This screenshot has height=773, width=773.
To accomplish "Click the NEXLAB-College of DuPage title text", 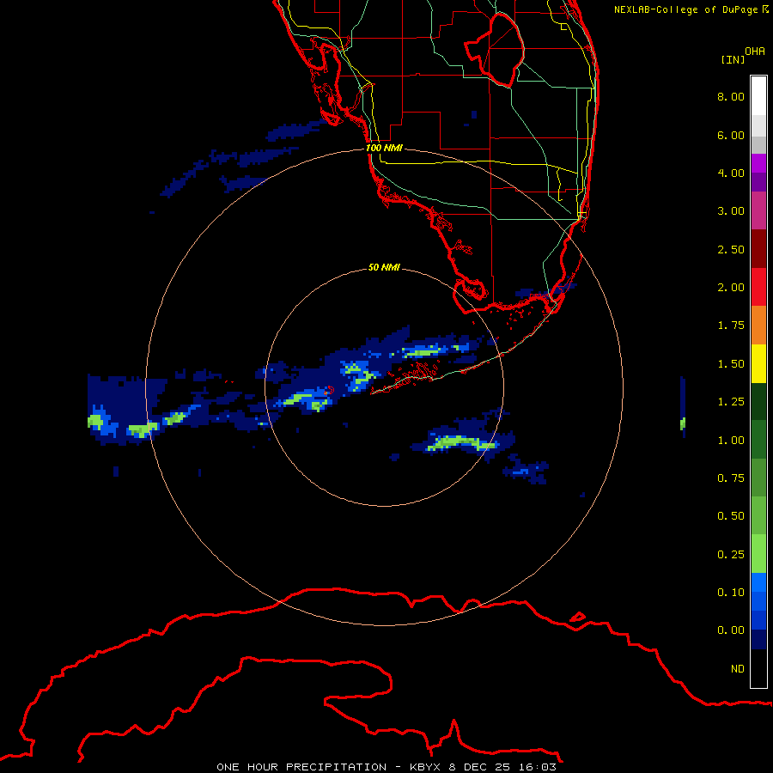I will (691, 9).
